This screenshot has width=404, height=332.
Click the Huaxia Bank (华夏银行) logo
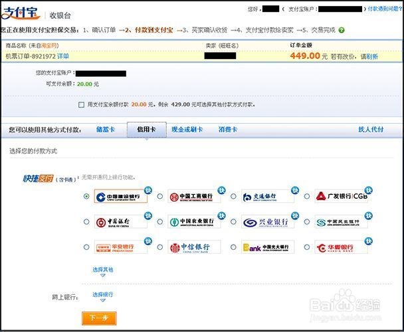point(341,247)
